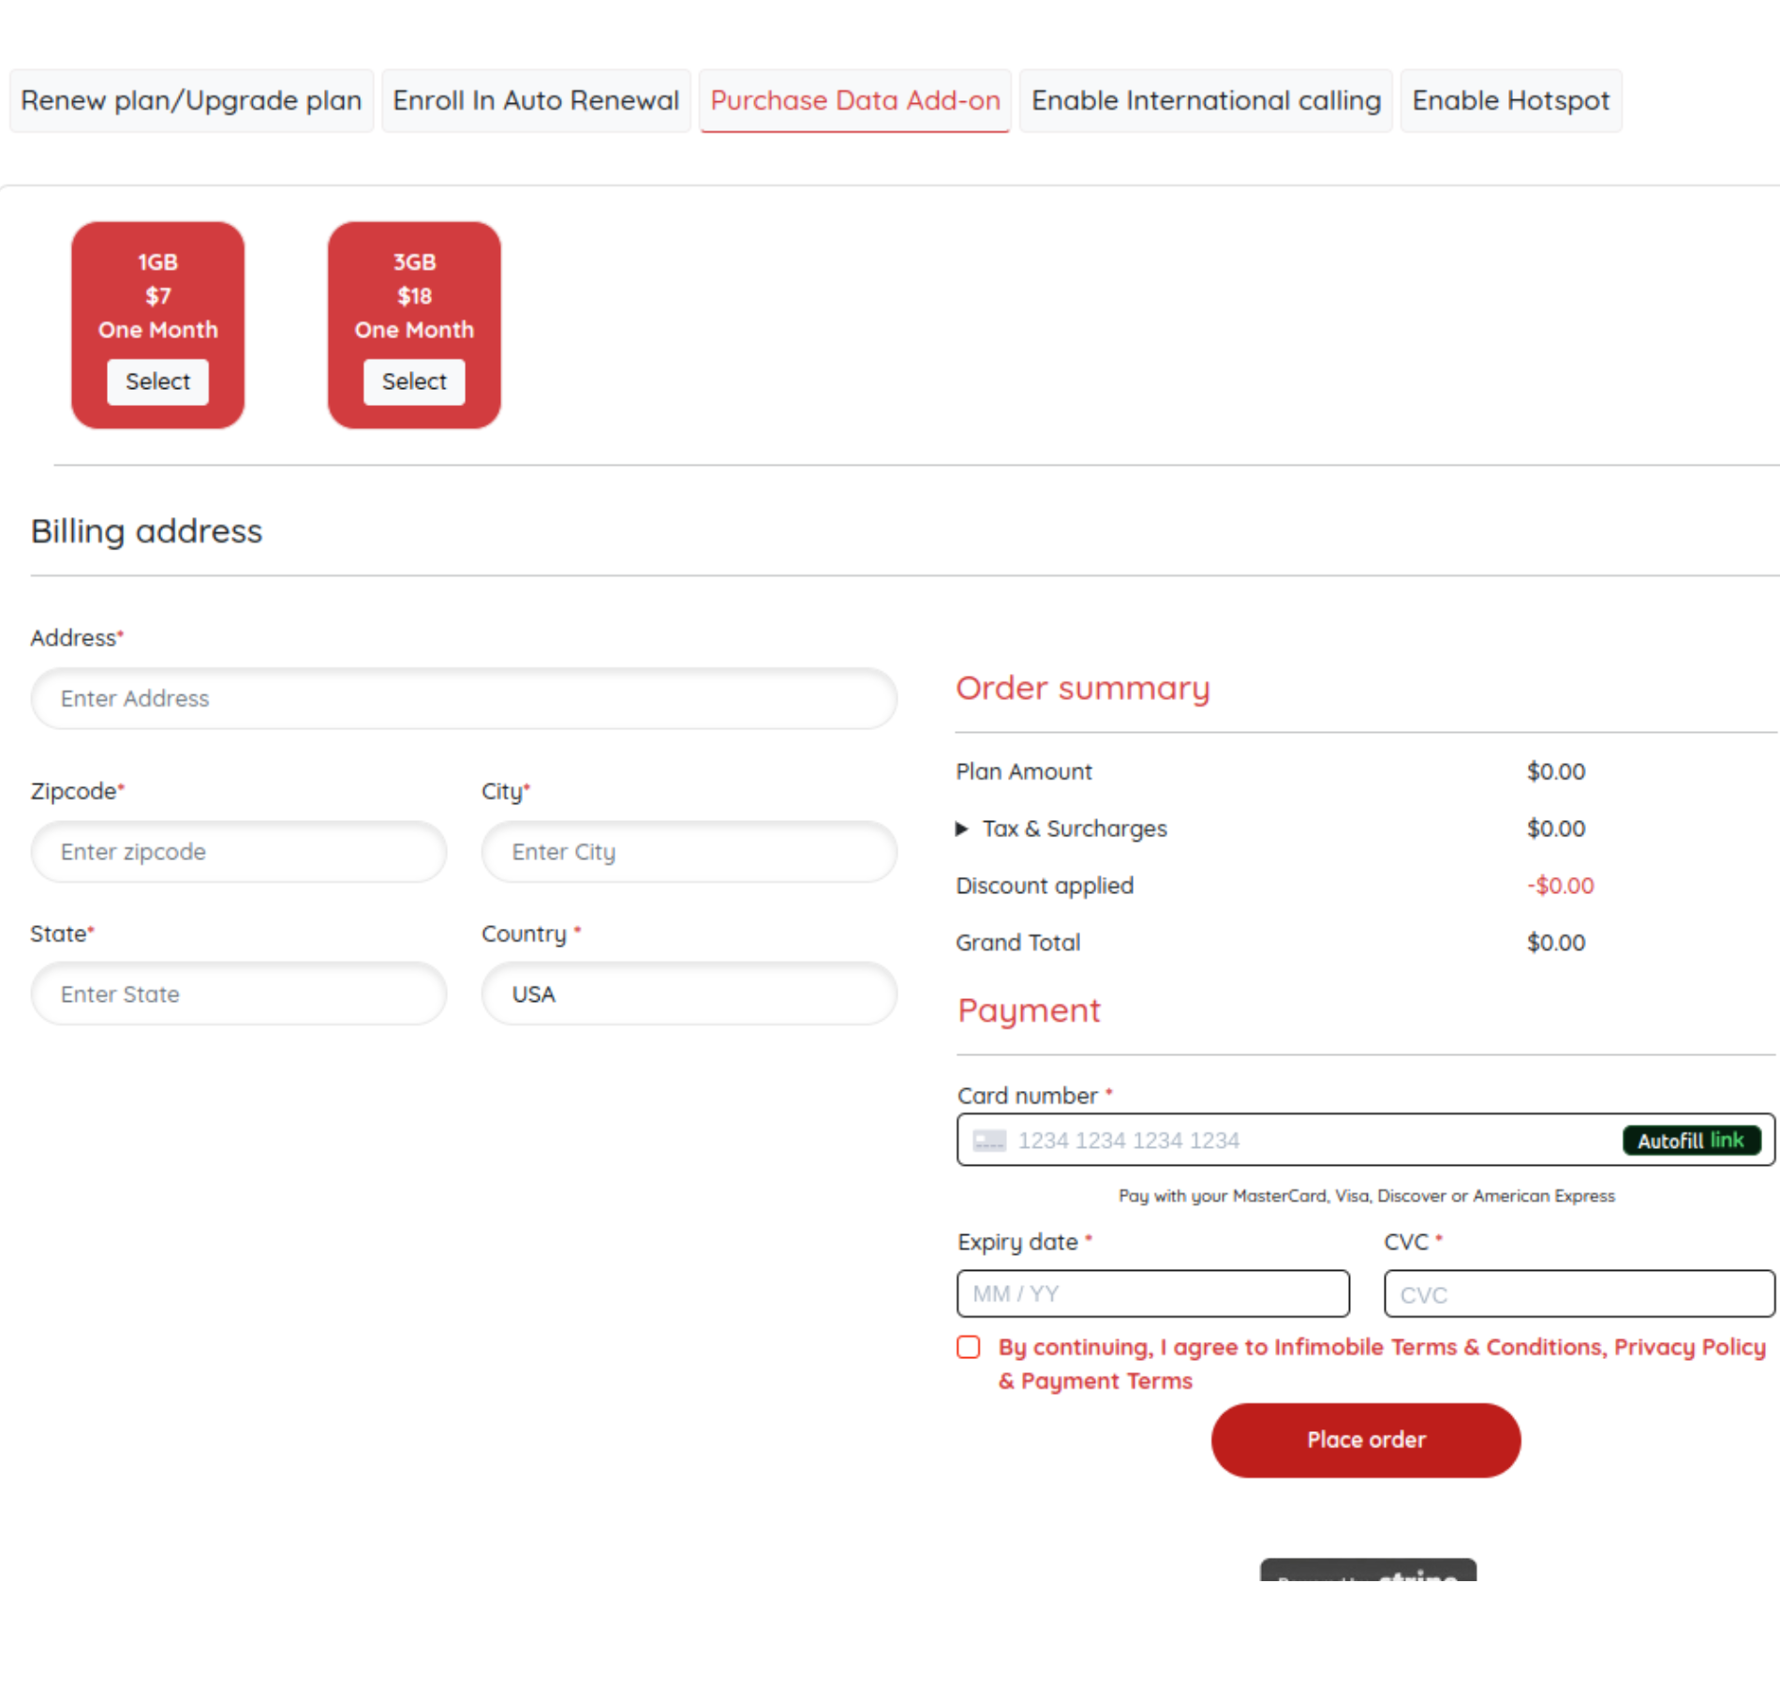This screenshot has width=1780, height=1687.
Task: Click the Autofill link badge
Action: [1690, 1141]
